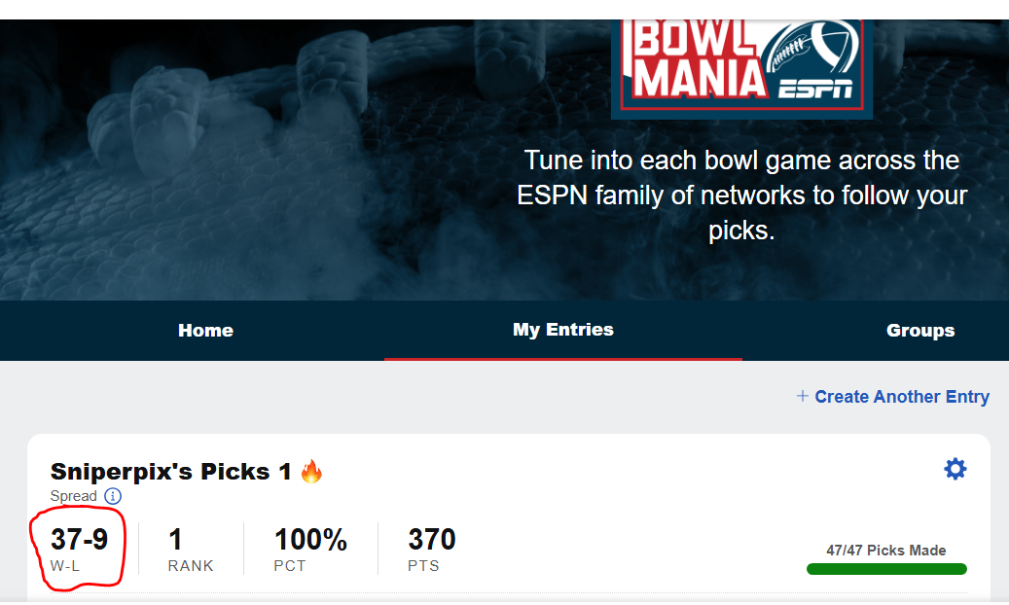Click the Rank value of 1

176,540
